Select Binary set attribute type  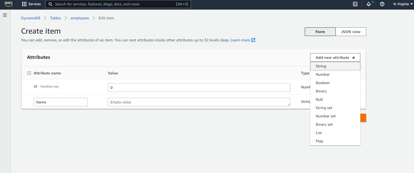point(335,124)
